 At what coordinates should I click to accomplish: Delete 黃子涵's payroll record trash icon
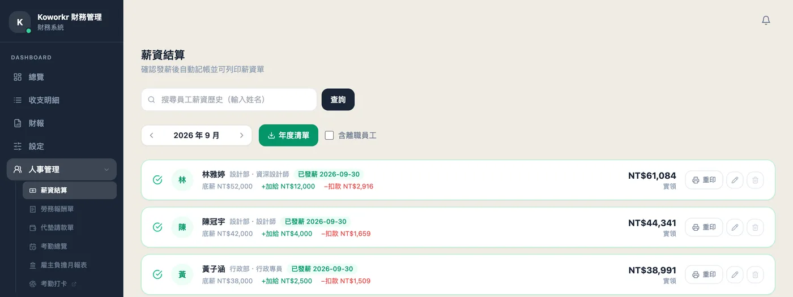(755, 274)
